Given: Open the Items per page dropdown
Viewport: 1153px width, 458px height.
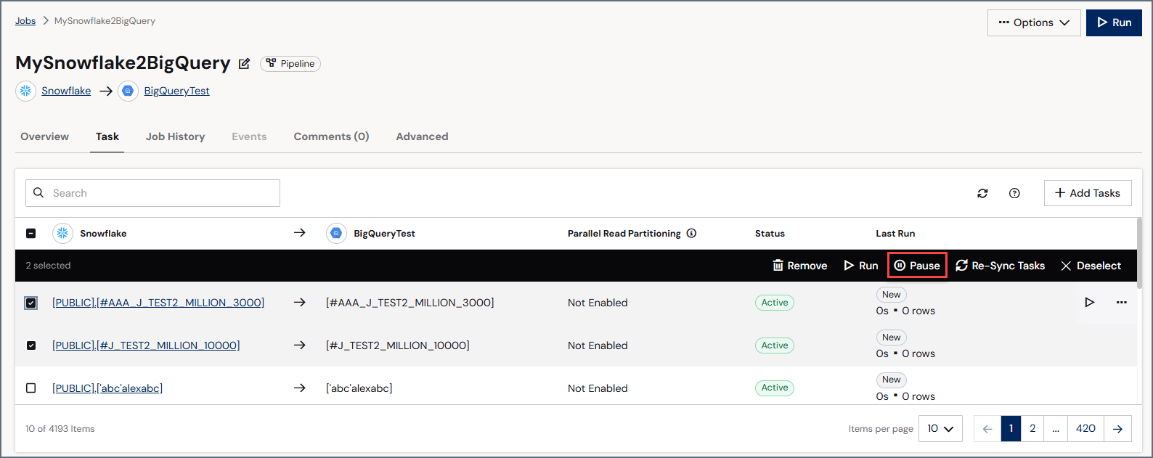Looking at the screenshot, I should tap(940, 428).
